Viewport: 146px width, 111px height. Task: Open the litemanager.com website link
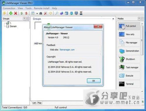(67, 50)
